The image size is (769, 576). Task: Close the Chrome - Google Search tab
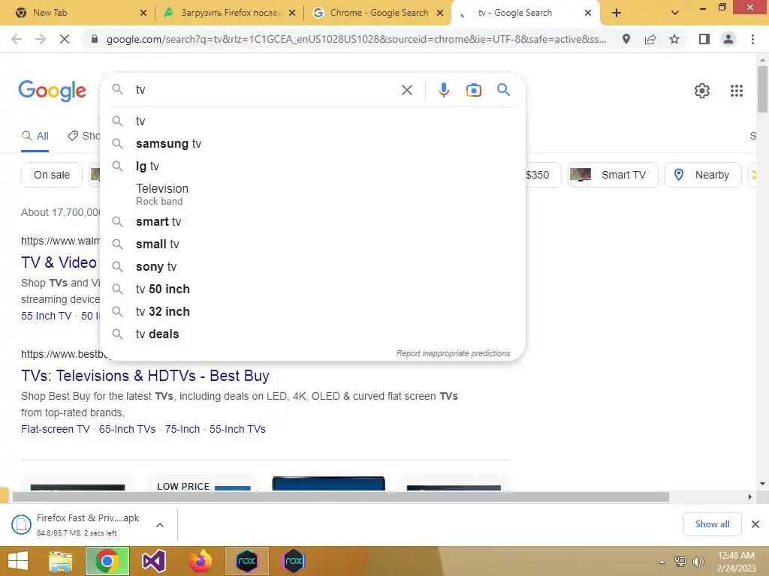(440, 13)
